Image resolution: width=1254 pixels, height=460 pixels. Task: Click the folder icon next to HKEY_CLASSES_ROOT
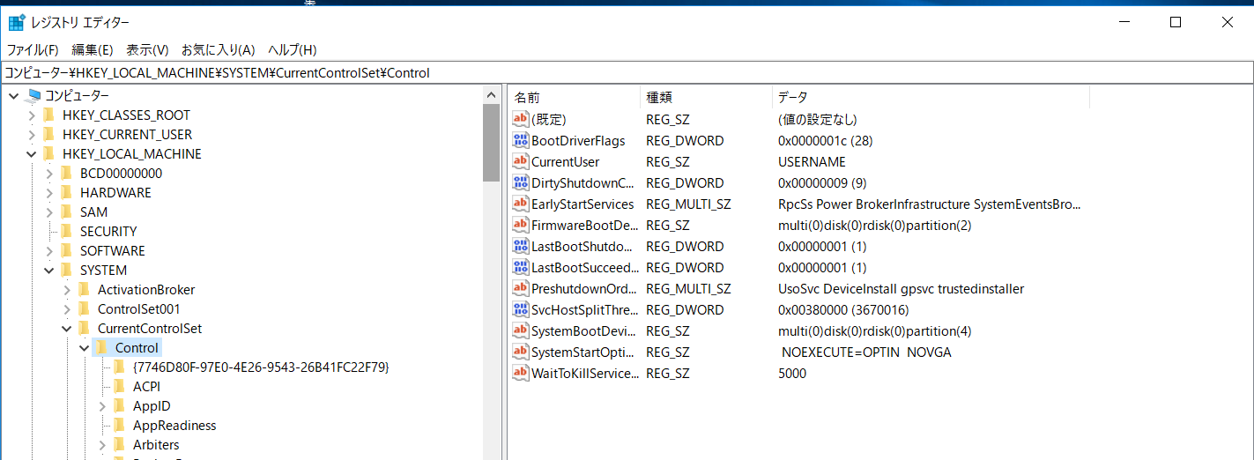[x=49, y=115]
